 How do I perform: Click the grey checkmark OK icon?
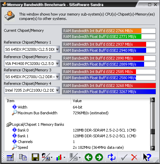(124, 157)
